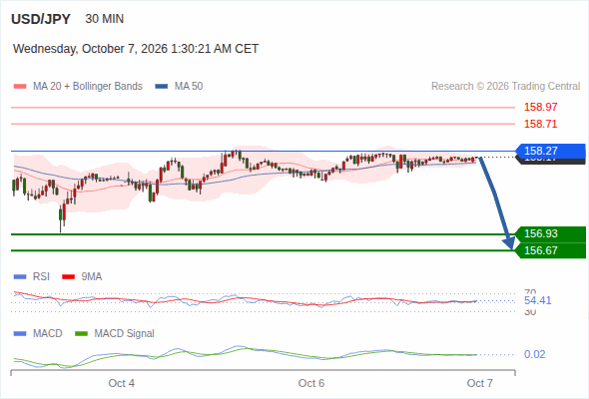
Task: Click the red 9MA legend swatch
Action: click(68, 277)
